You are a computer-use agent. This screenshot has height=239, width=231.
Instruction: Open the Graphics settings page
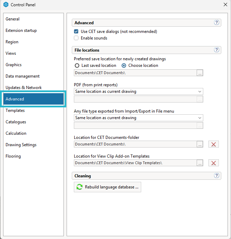coord(33,65)
